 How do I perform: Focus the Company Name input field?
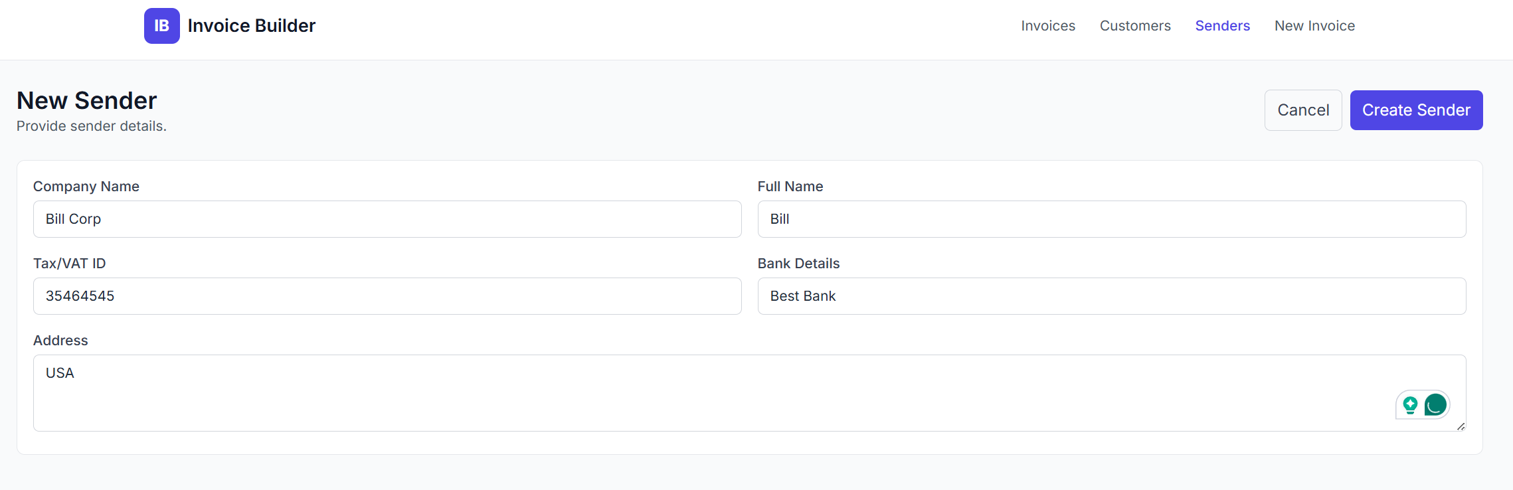pyautogui.click(x=387, y=219)
